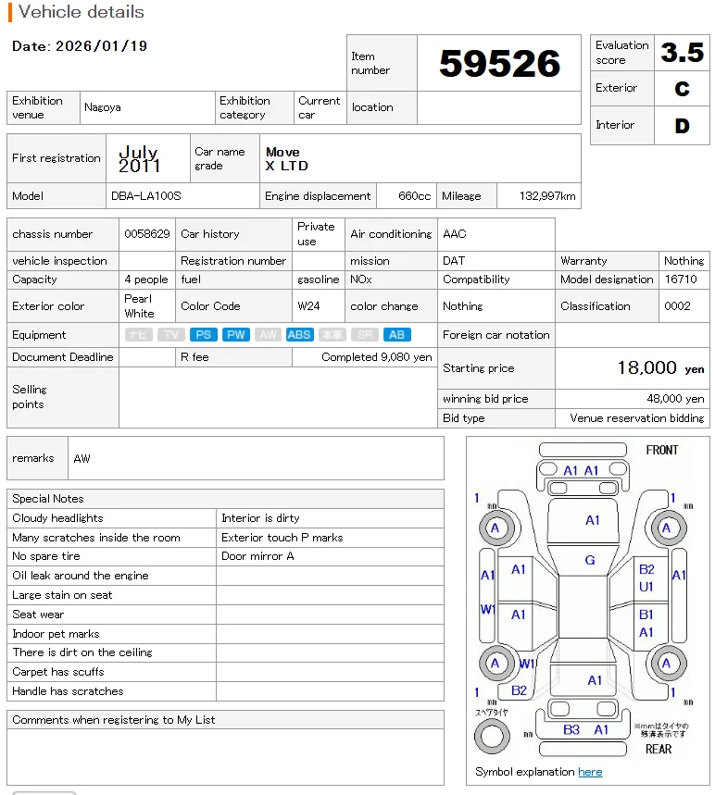Select the Current car exhibition category
Screen dimensions: 715x795
pyautogui.click(x=320, y=107)
